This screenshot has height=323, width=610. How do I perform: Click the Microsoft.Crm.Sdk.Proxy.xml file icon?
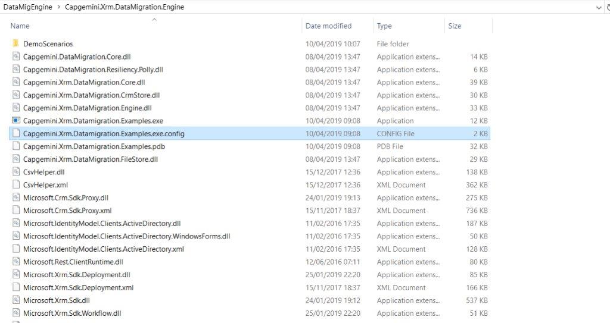(x=16, y=211)
